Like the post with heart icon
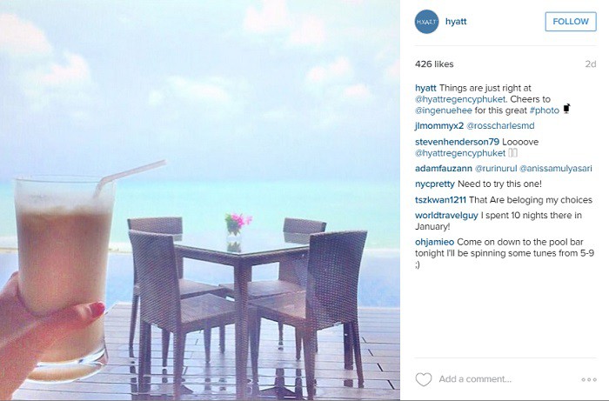 click(x=424, y=379)
